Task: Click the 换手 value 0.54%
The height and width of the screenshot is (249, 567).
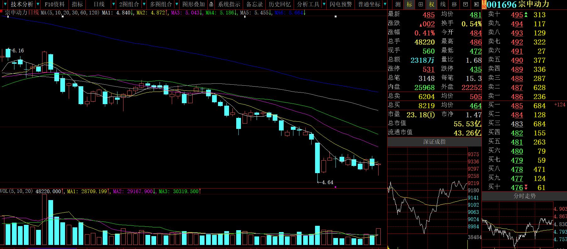Action: 471,24
